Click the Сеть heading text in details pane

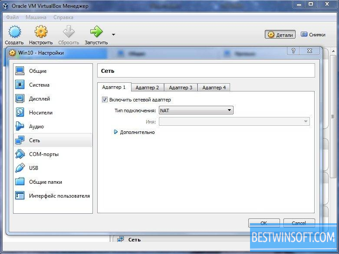[x=135, y=240]
